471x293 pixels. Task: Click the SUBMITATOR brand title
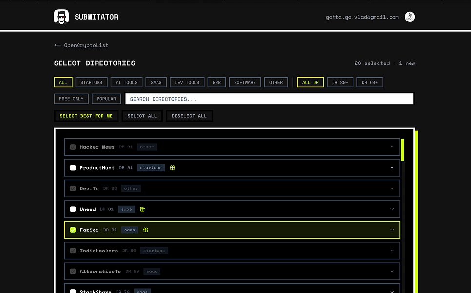[x=97, y=17]
